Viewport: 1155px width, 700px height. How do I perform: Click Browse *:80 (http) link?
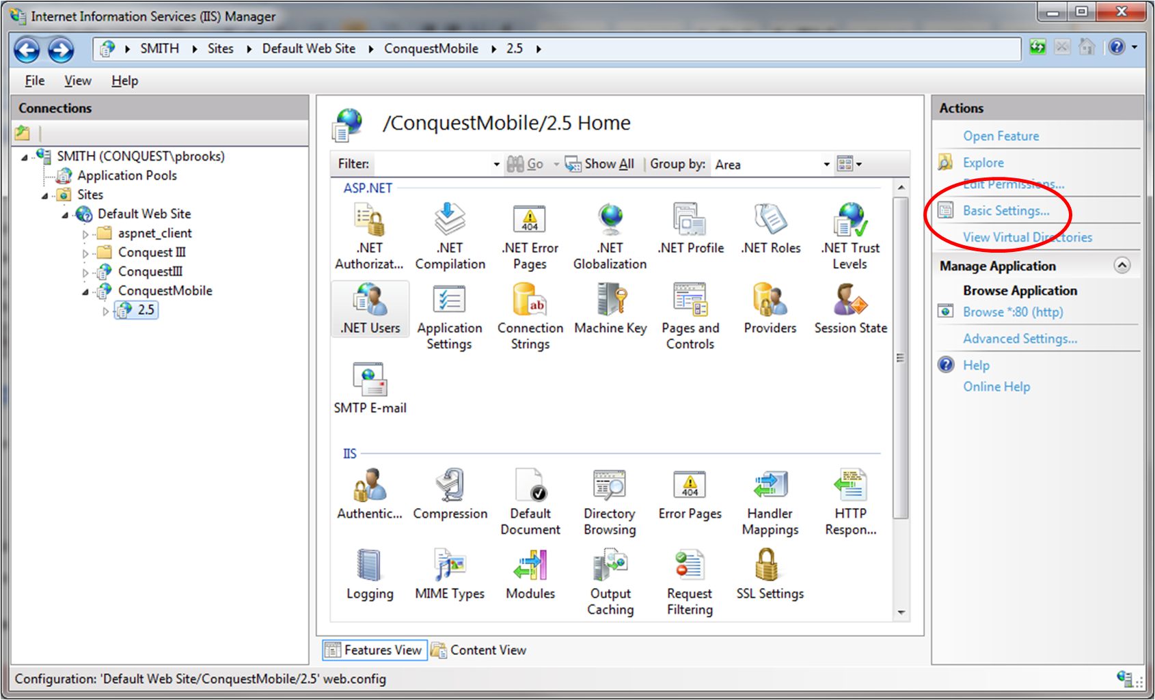tap(1013, 311)
